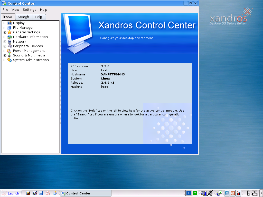Image resolution: width=263 pixels, height=197 pixels.
Task: Click the File Manager module icon
Action: tap(10, 28)
